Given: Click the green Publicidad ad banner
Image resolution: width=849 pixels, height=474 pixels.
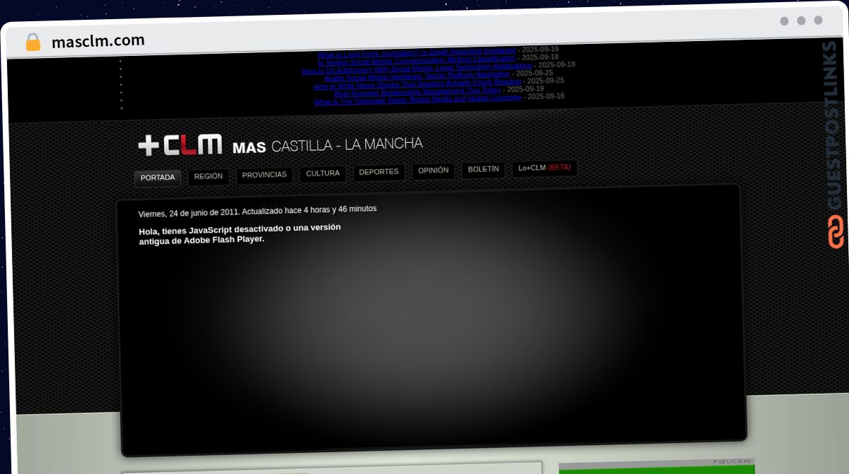Looking at the screenshot, I should pos(657,468).
